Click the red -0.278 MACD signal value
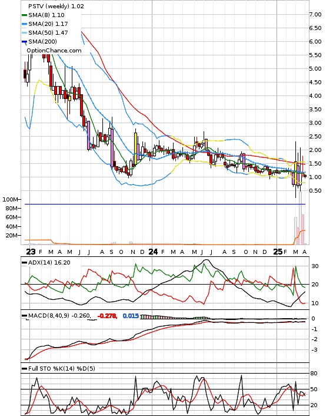Viewport: 333px width, 416px height. pyautogui.click(x=107, y=316)
